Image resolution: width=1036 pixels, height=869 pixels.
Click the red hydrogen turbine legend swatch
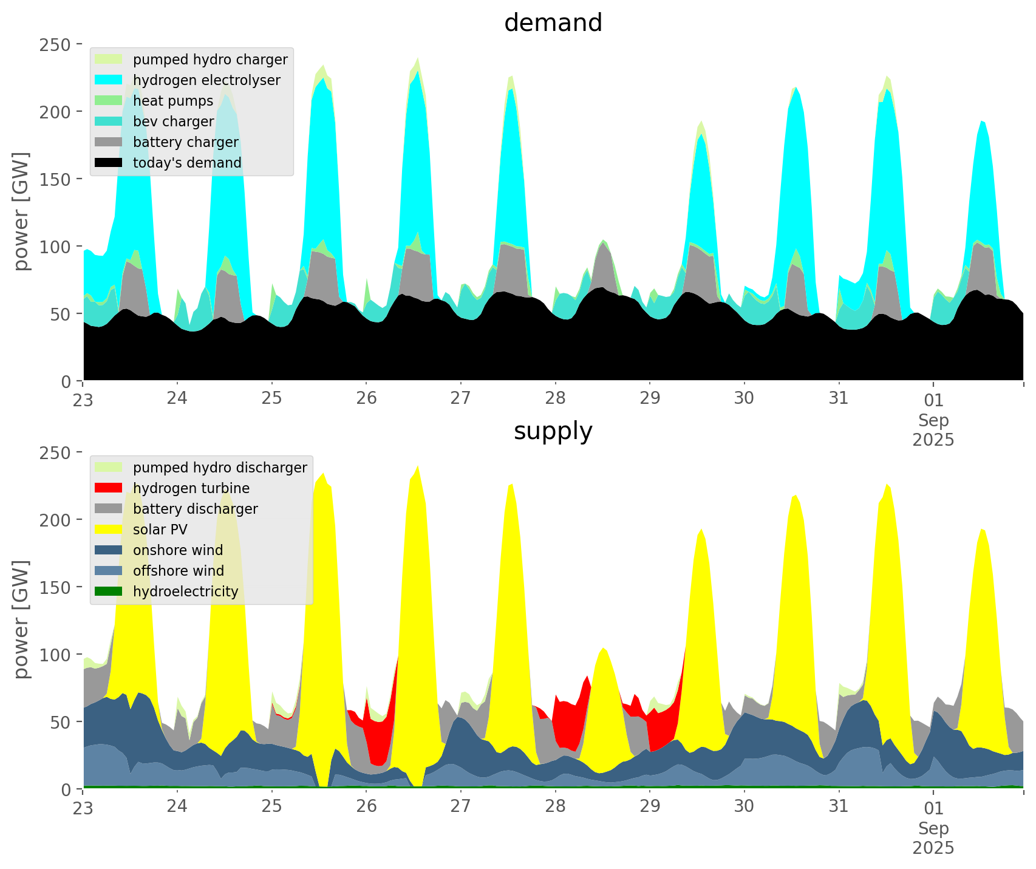pos(109,488)
